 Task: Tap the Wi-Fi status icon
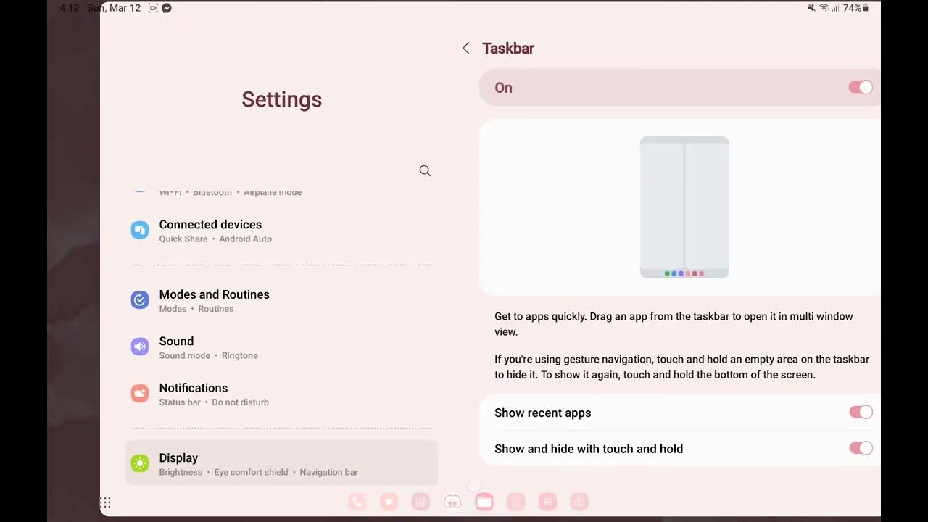[x=824, y=8]
